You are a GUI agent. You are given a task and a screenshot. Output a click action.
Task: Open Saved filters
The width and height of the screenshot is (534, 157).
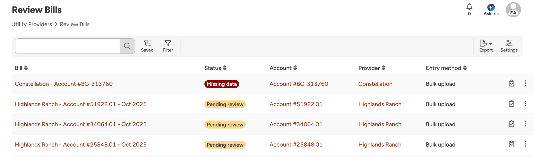point(147,46)
